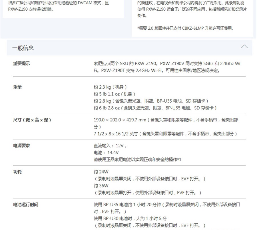The width and height of the screenshot is (257, 230).
Task: Select the 尺寸（宽 x 高 x 深） label
Action: click(32, 120)
